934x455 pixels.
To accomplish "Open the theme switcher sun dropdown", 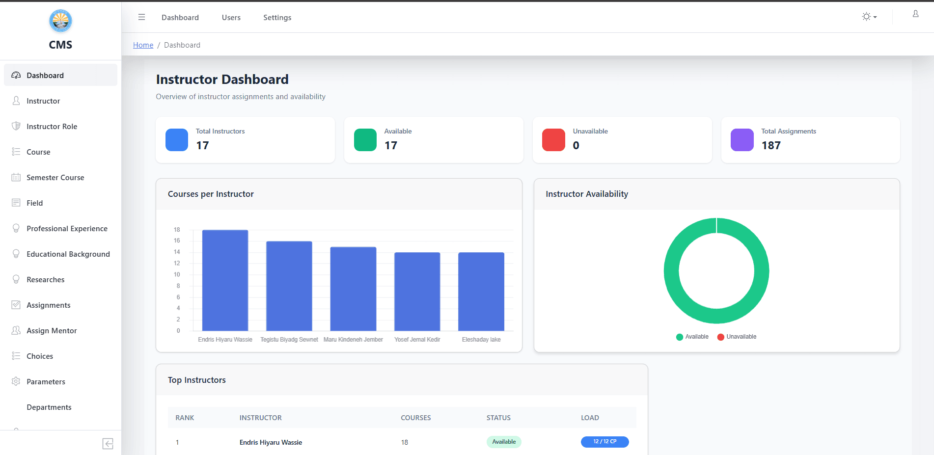I will [869, 17].
